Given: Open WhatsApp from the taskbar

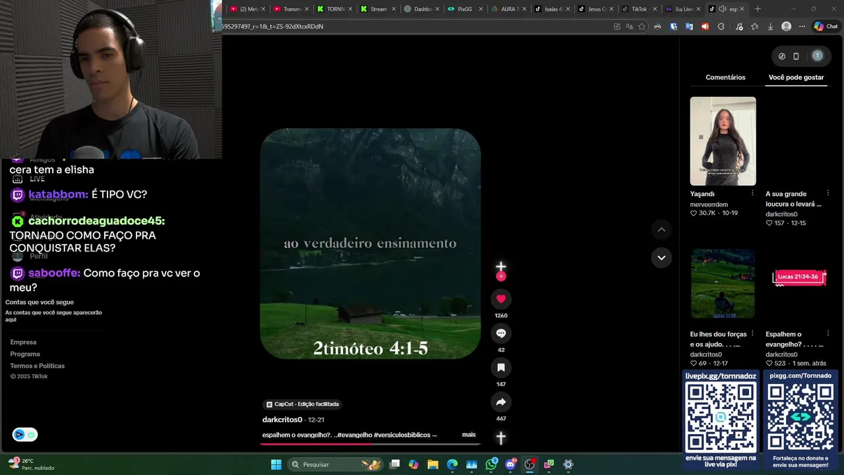Looking at the screenshot, I should pyautogui.click(x=491, y=464).
